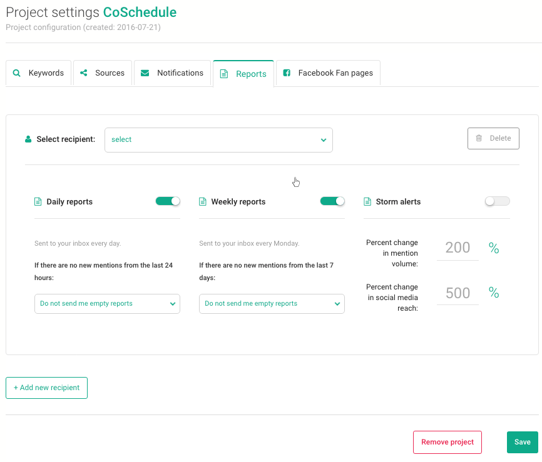542x462 pixels.
Task: Click the share icon on Sources tab
Action: click(x=84, y=73)
